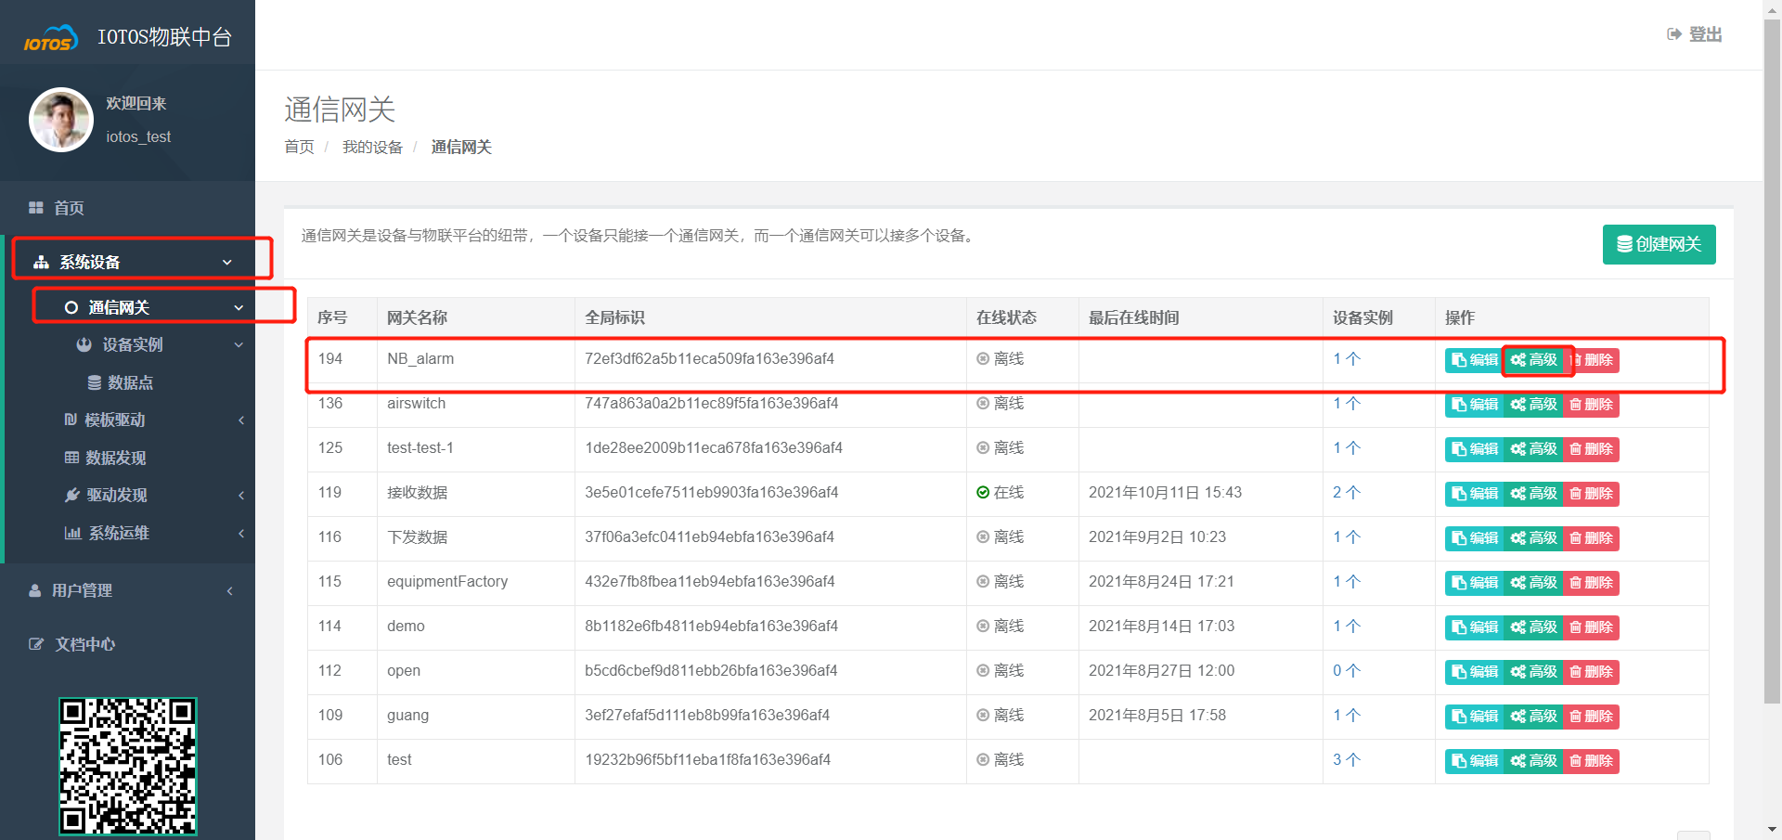1782x840 pixels.
Task: Open 高级 settings for equipmentFactory
Action: (x=1533, y=583)
